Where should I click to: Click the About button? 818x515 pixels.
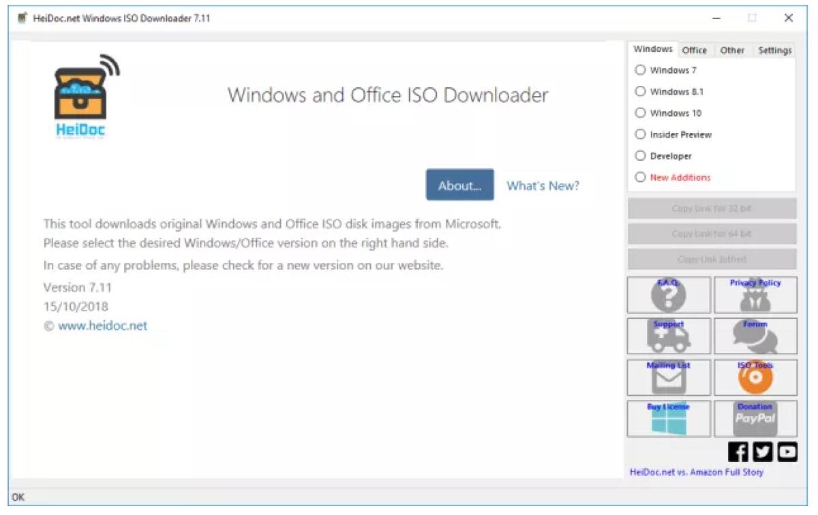(x=459, y=185)
